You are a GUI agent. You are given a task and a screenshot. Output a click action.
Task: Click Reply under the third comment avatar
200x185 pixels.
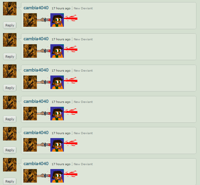pos(10,88)
